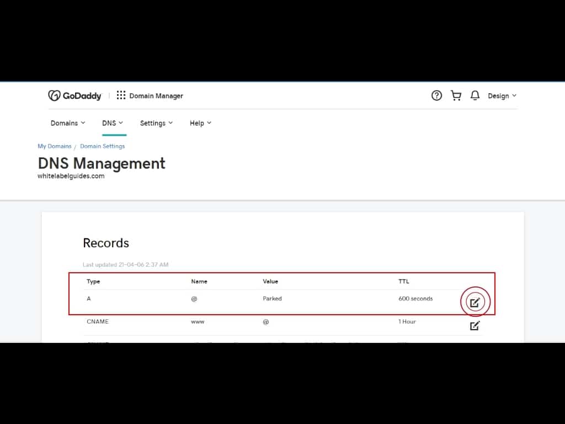Click the help question mark icon
Viewport: 565px width, 424px height.
click(x=436, y=96)
